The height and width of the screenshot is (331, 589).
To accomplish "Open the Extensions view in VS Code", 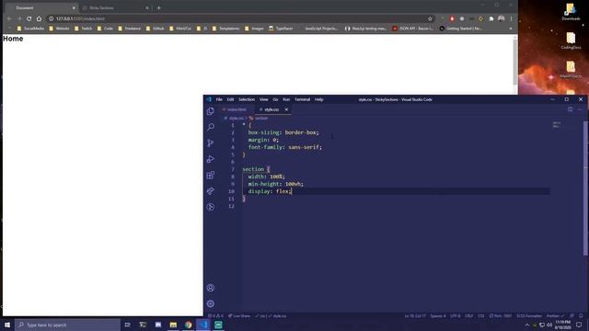I will click(x=211, y=176).
